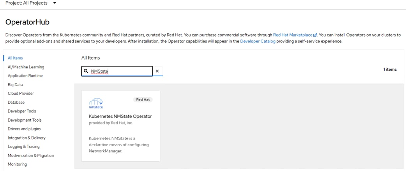Open the Project: All Projects dropdown

tap(31, 3)
